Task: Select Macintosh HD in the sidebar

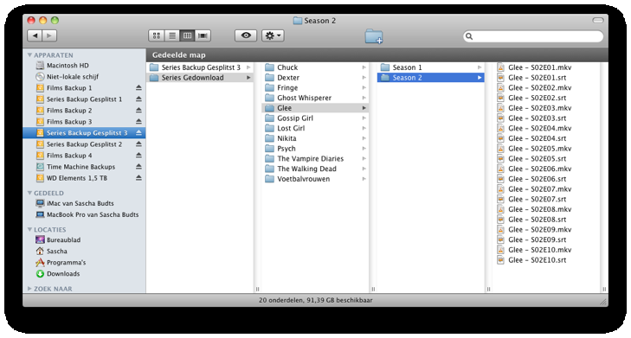Action: (x=84, y=66)
